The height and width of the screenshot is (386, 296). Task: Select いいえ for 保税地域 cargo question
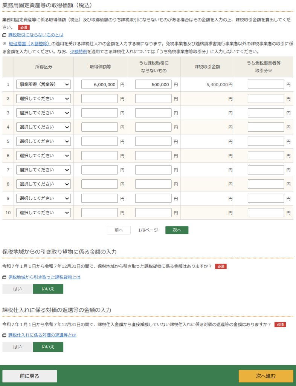48,289
